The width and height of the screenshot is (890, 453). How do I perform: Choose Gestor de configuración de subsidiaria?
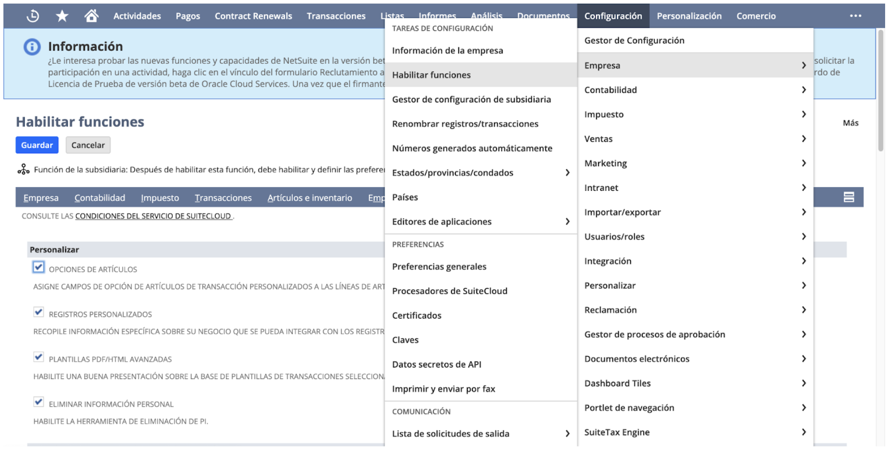pyautogui.click(x=481, y=99)
